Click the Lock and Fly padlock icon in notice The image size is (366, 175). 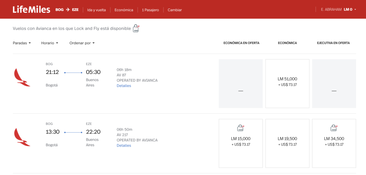136,28
